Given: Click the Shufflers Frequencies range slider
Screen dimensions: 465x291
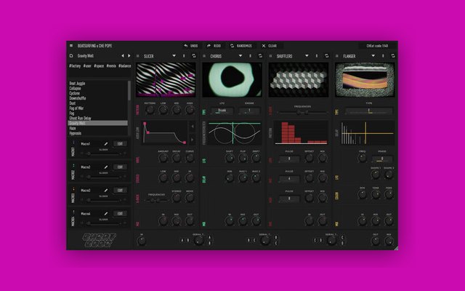Looking at the screenshot, I should tap(302, 113).
